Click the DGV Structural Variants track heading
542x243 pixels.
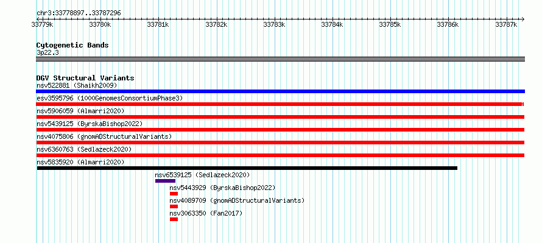pyautogui.click(x=85, y=78)
